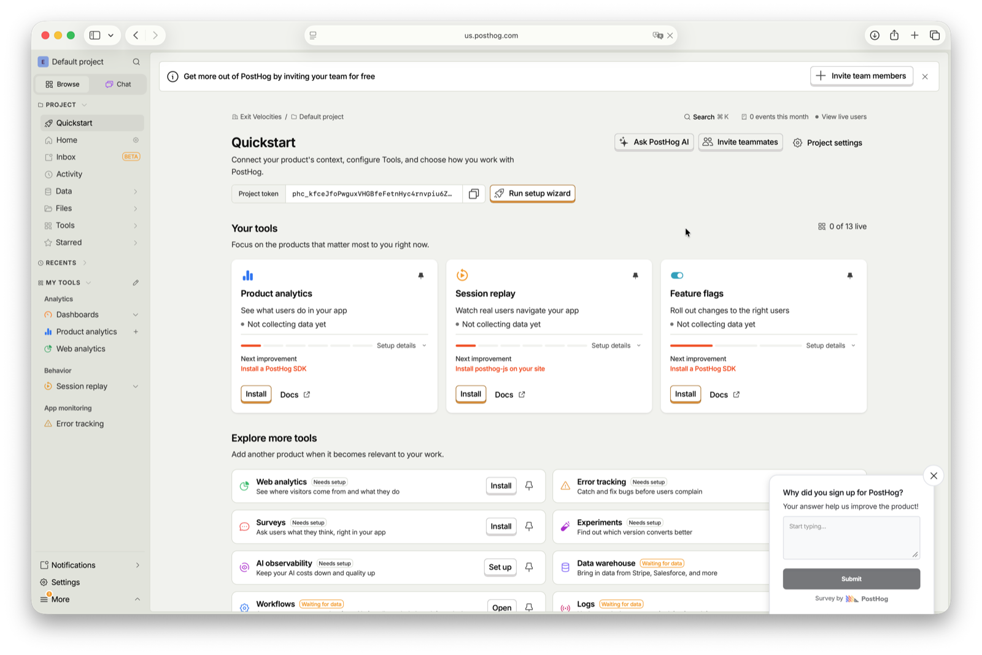
Task: Copy the project token with copy icon
Action: (x=473, y=194)
